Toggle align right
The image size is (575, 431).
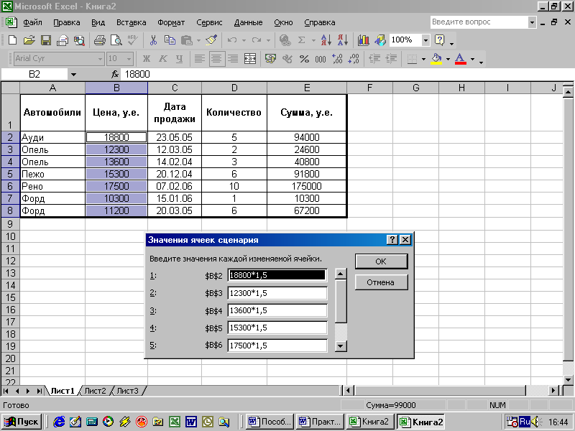click(x=233, y=59)
